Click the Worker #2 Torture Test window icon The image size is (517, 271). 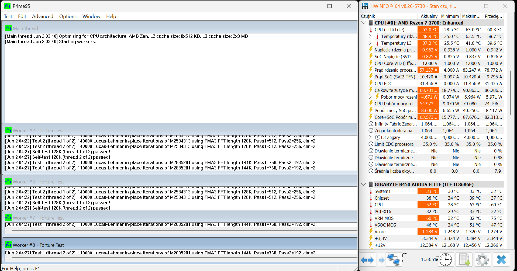[8, 131]
